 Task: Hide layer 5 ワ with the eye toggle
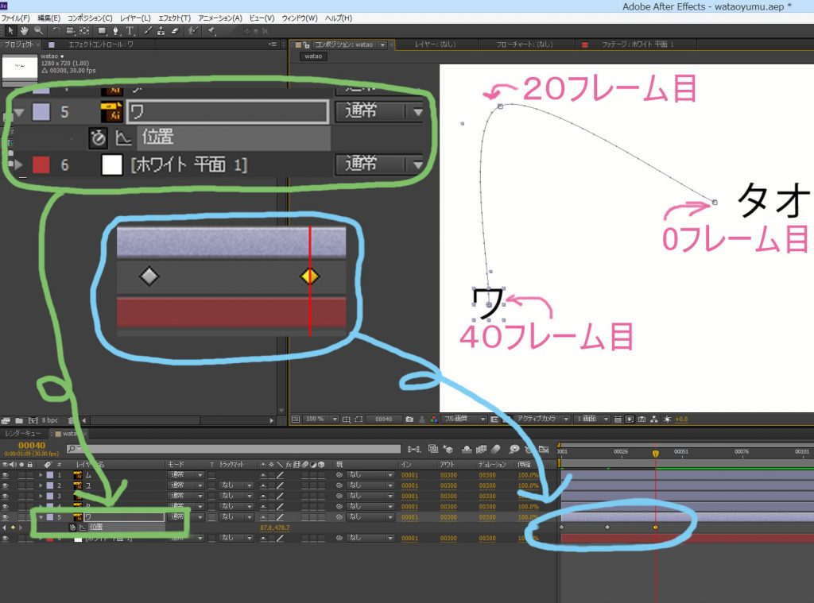click(x=6, y=517)
